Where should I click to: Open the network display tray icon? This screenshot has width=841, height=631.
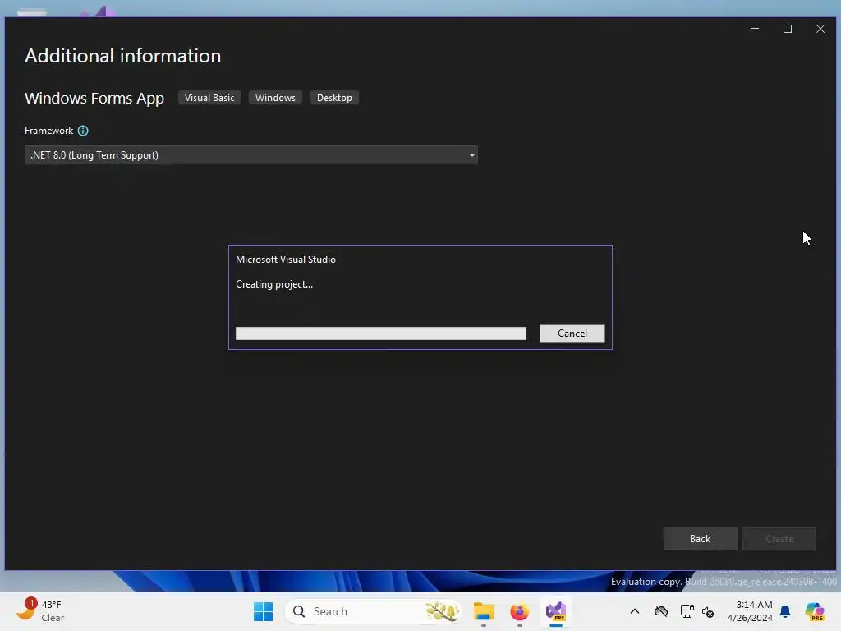687,611
